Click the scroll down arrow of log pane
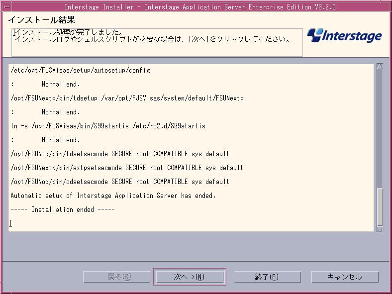Screen dimensions: 392x294 (x=380, y=229)
